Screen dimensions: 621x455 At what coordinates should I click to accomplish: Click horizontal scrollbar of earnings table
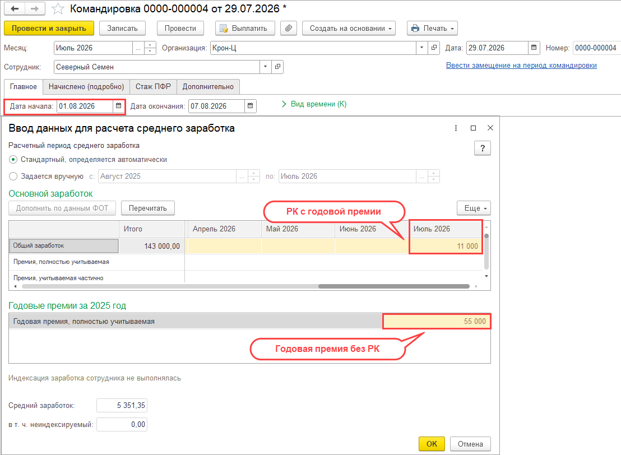394,286
